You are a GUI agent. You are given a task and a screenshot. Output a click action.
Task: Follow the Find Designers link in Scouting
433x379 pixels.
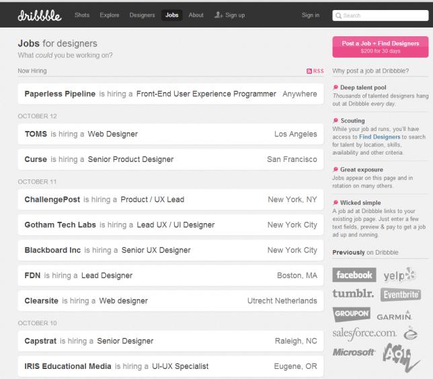click(379, 137)
